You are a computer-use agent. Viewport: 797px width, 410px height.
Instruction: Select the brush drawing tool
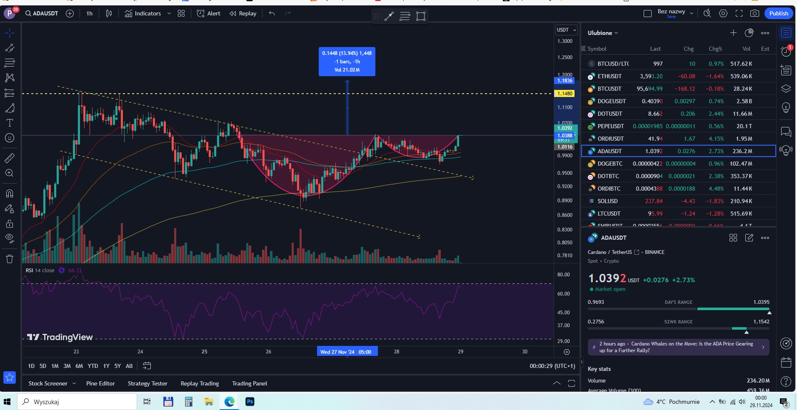point(10,108)
